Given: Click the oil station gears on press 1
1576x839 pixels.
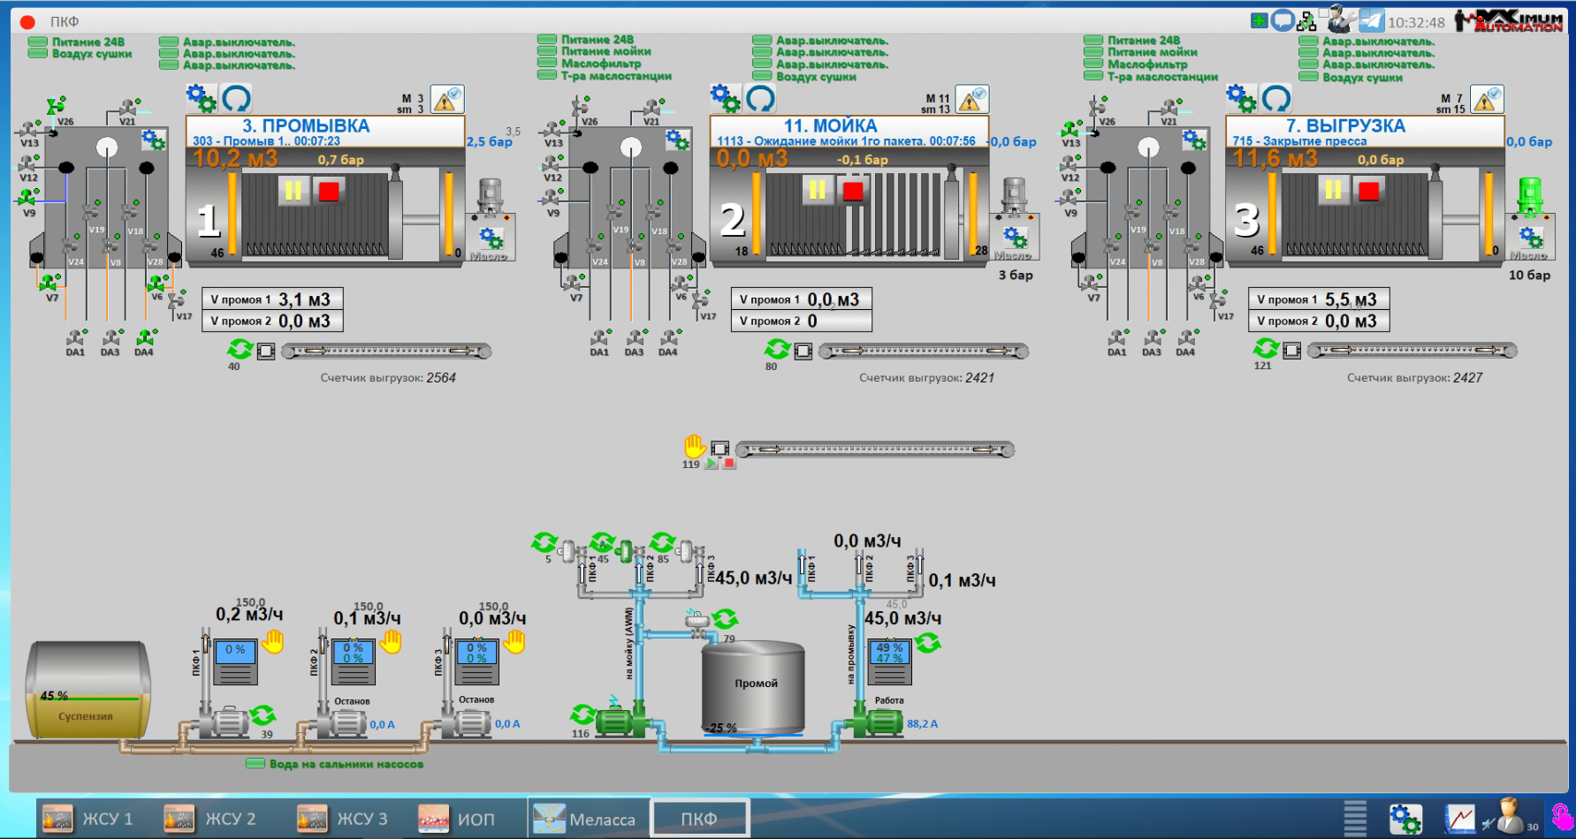Looking at the screenshot, I should click(491, 238).
